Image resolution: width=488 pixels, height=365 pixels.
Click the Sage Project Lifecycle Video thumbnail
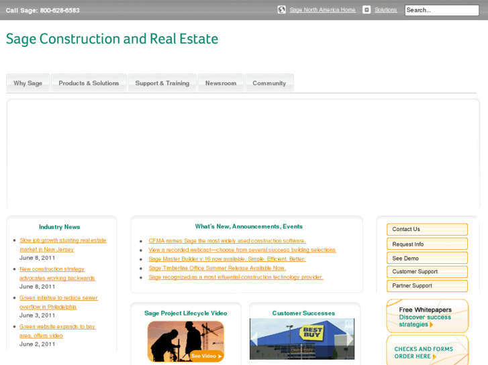[186, 342]
